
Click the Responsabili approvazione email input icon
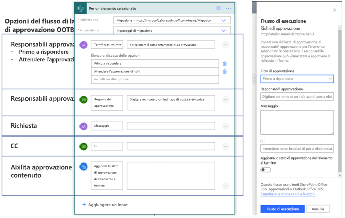click(x=84, y=100)
